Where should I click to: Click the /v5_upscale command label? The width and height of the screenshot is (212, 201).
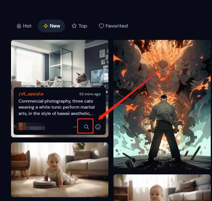tap(31, 94)
